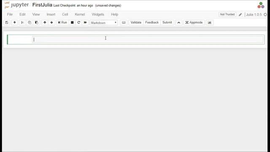Open the File menu
This screenshot has height=152, width=270.
[x=10, y=14]
